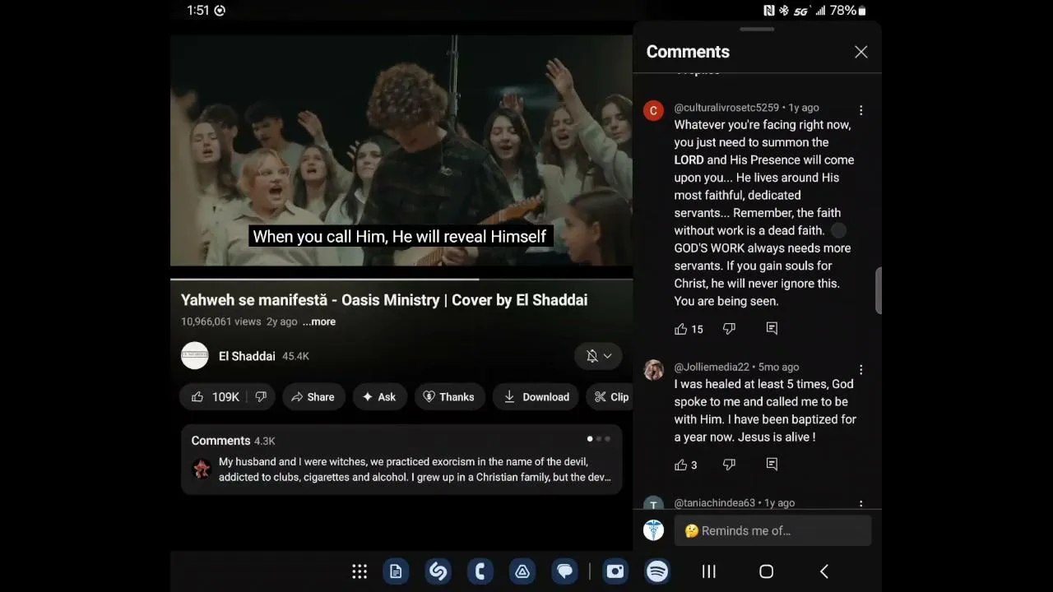Launch Camera from the taskbar

point(615,571)
